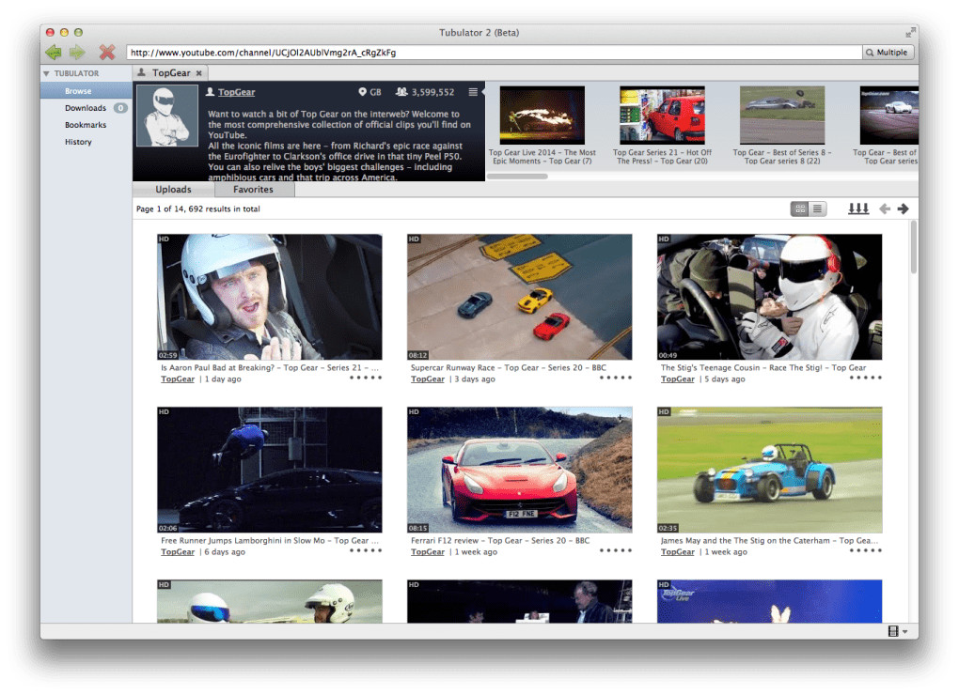Click TopGear link under Aaron Paul video
This screenshot has height=695, width=959.
pos(178,379)
